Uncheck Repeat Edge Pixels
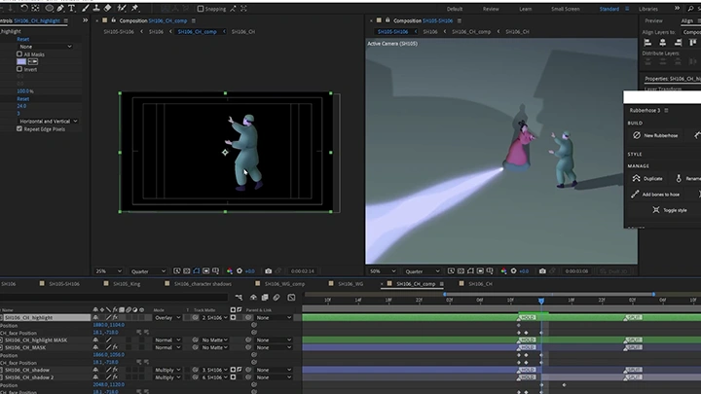This screenshot has width=701, height=394. [19, 128]
